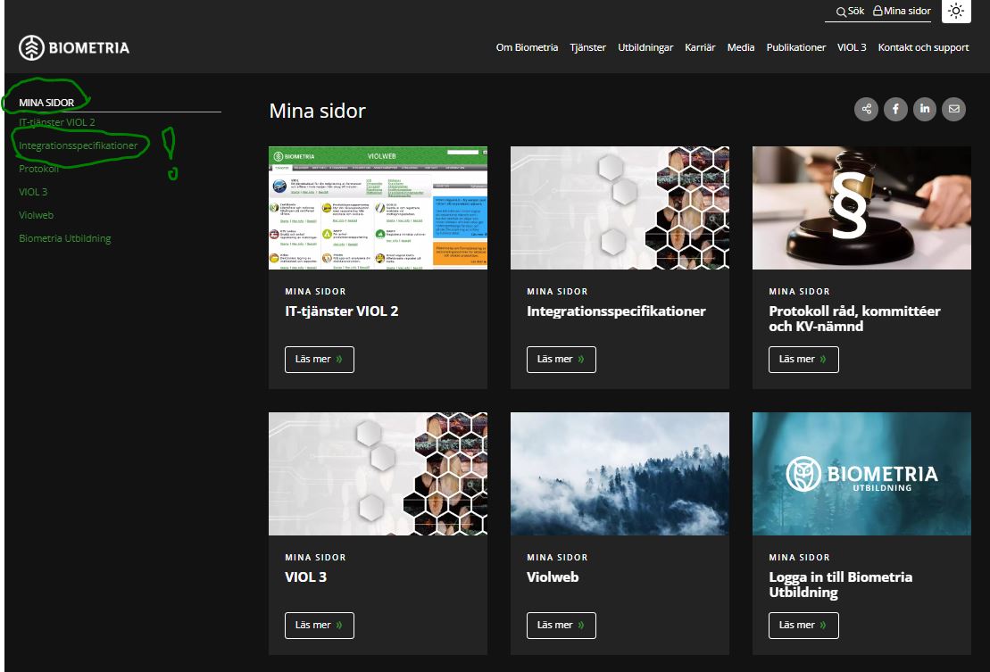The image size is (990, 672).
Task: Click Läs mer under Logga in till Biometria Utbildning
Action: pyautogui.click(x=803, y=626)
